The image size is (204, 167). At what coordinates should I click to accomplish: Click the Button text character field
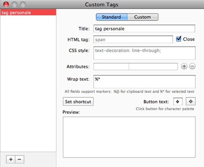[x=178, y=101]
